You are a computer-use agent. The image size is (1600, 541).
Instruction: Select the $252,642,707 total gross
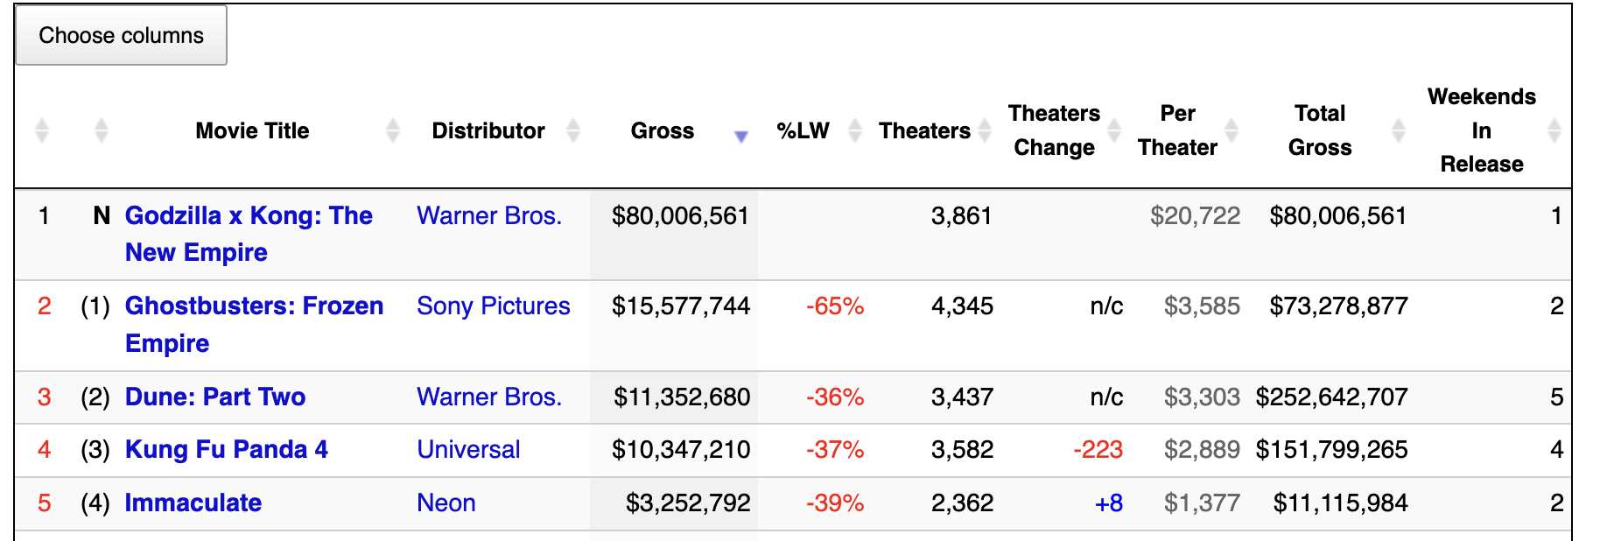tap(1331, 397)
